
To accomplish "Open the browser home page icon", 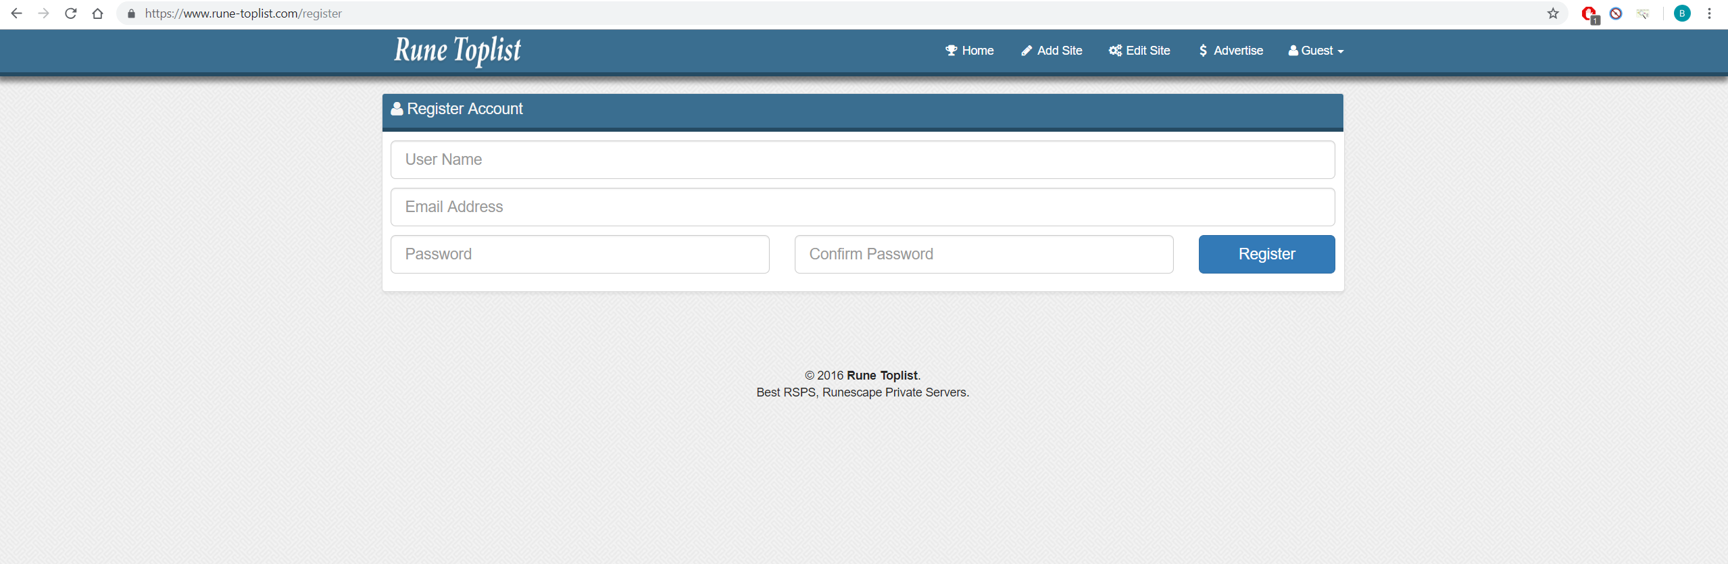I will tap(98, 14).
